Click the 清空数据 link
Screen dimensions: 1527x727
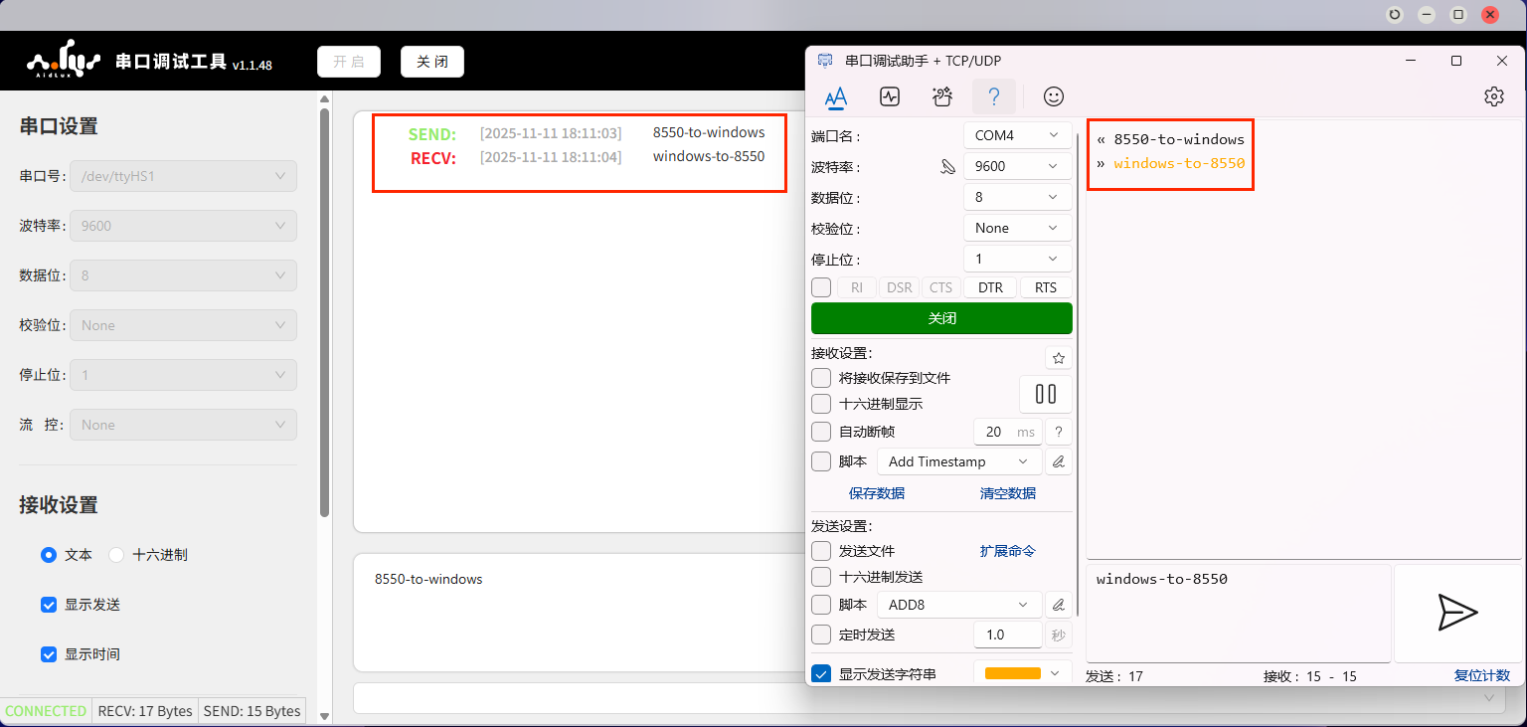tap(1007, 493)
